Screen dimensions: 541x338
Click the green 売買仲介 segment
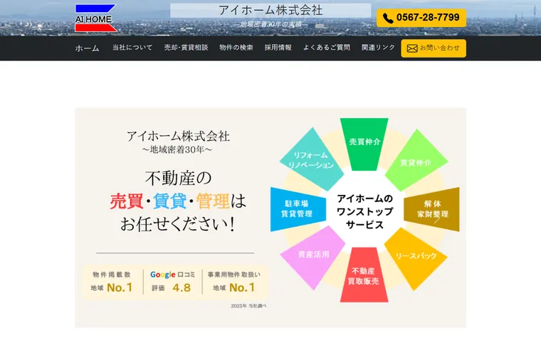coord(364,144)
